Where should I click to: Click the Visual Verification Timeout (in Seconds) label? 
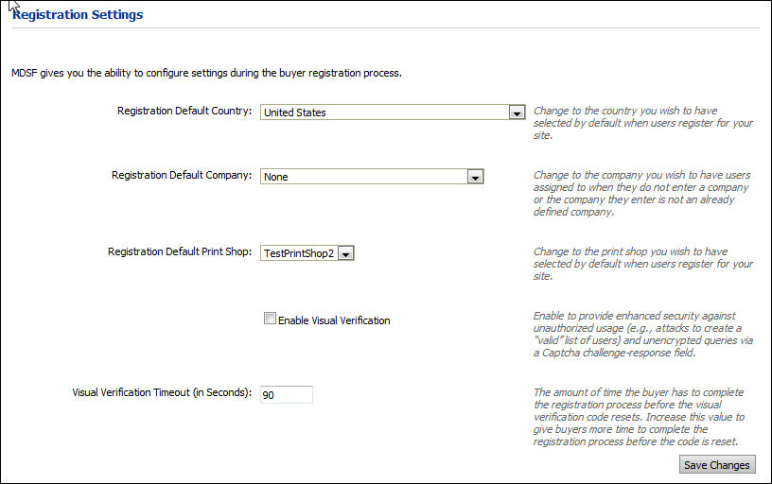coord(162,393)
